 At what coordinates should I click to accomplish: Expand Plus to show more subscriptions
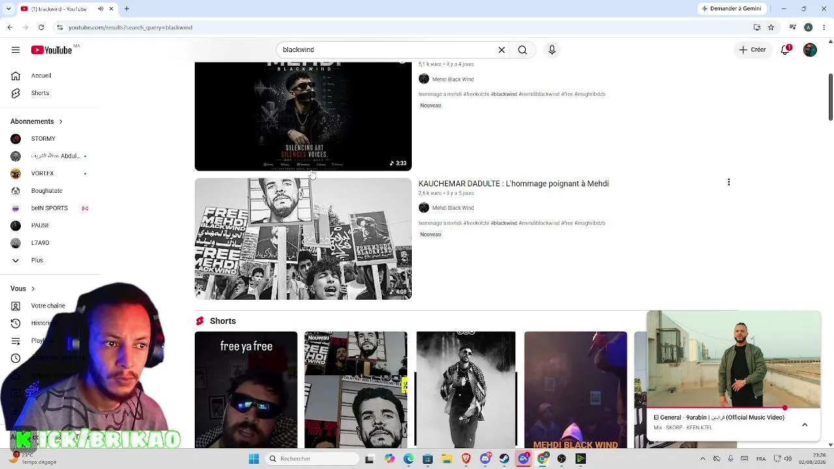(x=50, y=261)
